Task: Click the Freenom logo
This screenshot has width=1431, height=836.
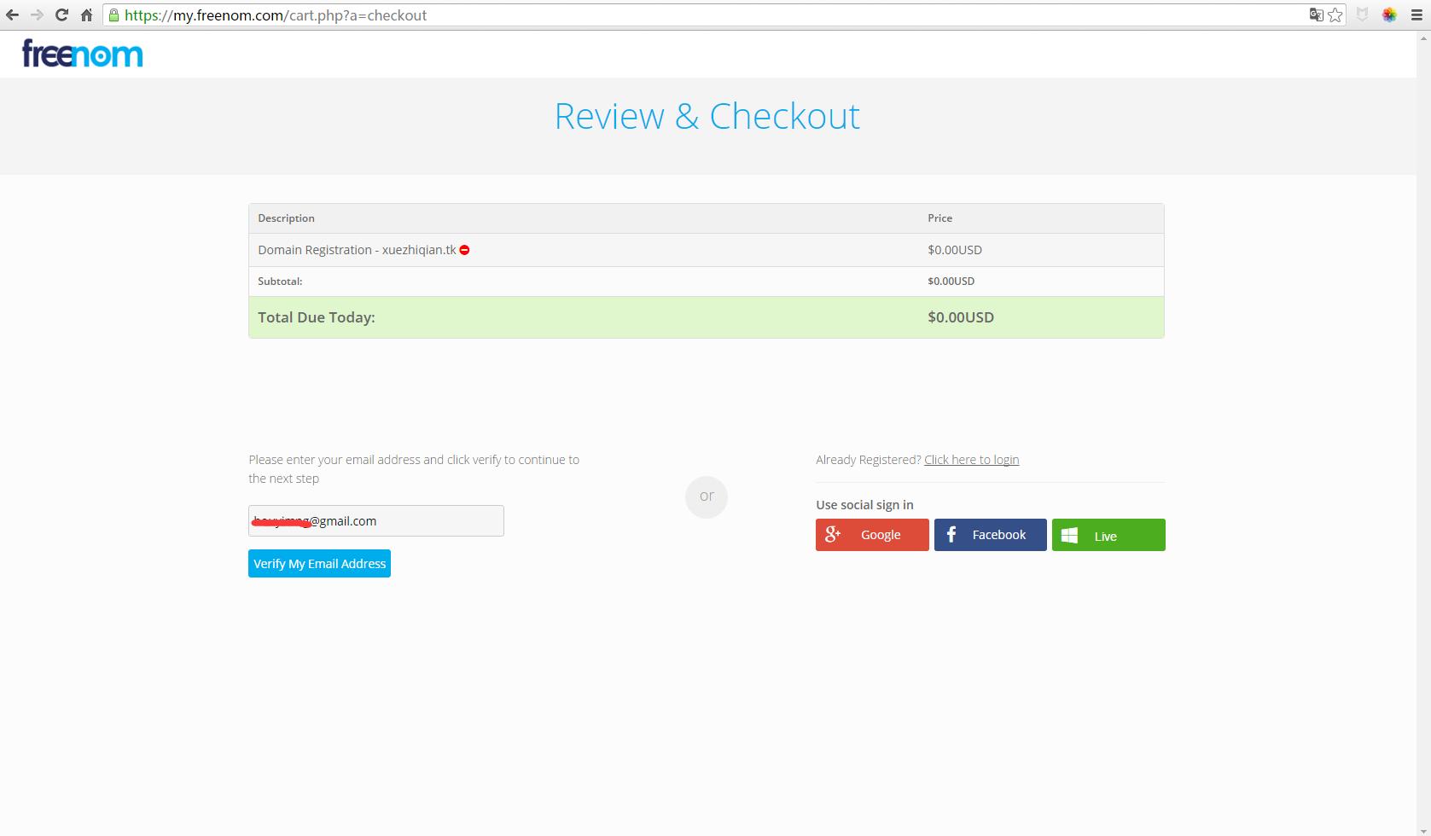Action: click(83, 54)
